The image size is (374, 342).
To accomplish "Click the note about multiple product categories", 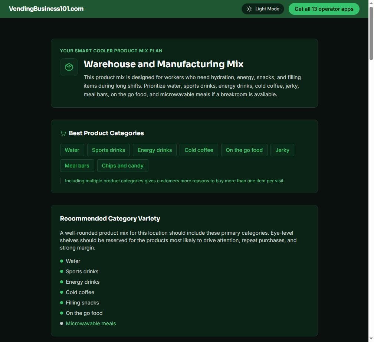I will [x=175, y=181].
